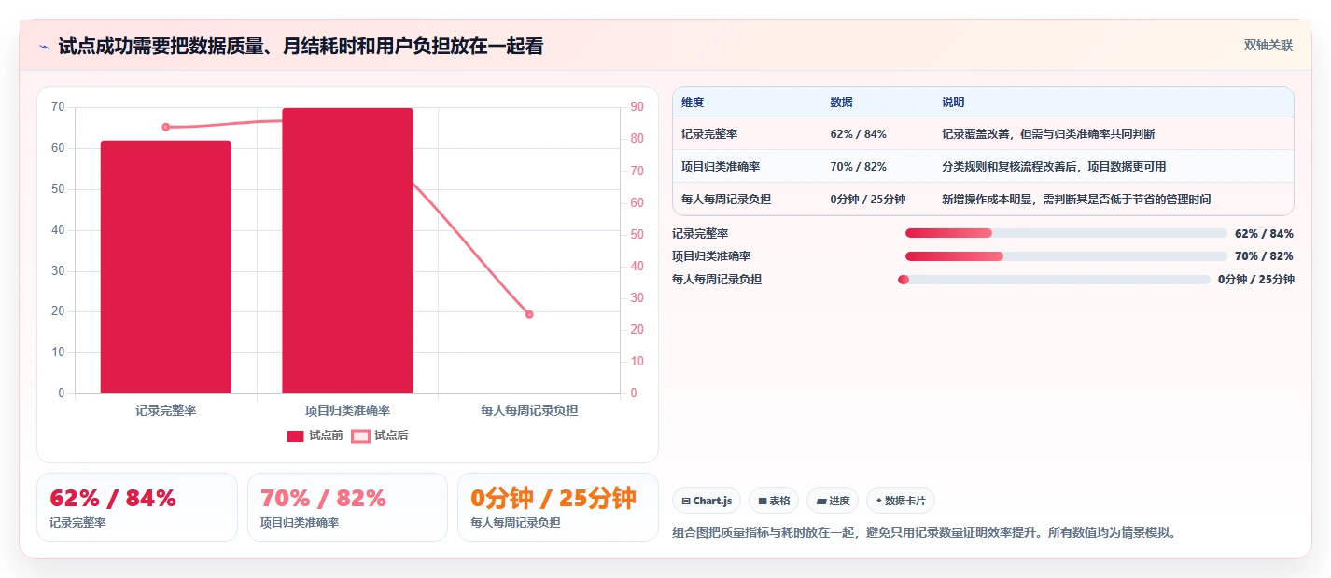Click the 数据 table column header
This screenshot has width=1331, height=578.
[x=841, y=103]
